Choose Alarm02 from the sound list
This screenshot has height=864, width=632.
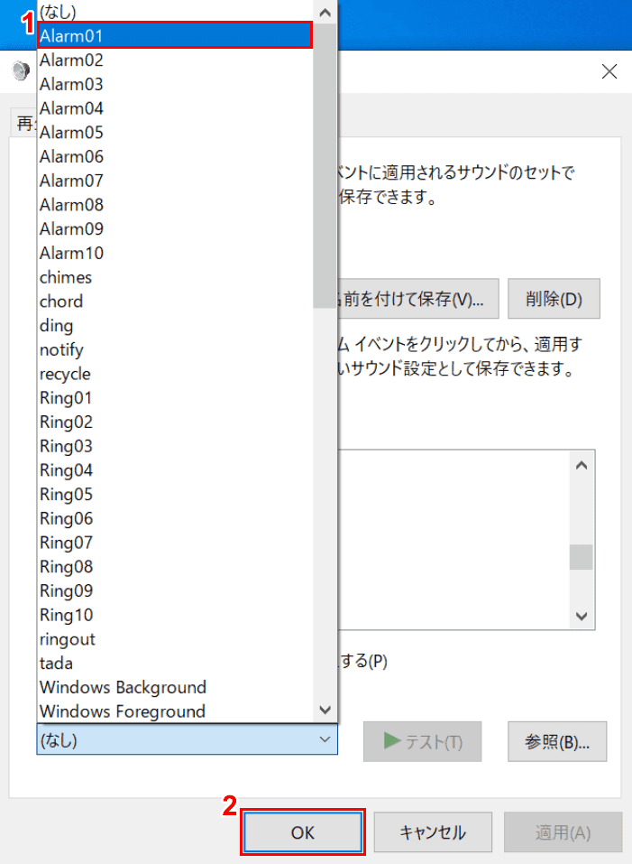point(176,60)
